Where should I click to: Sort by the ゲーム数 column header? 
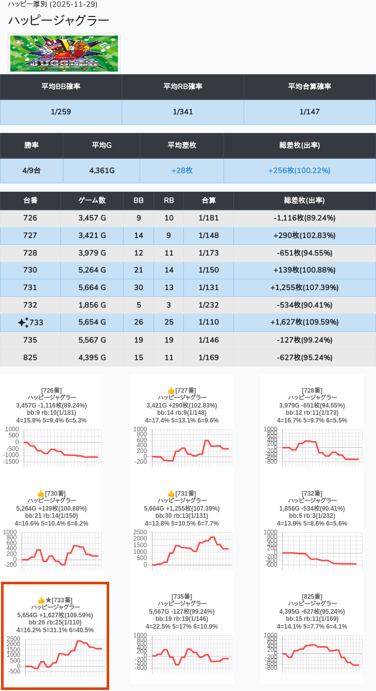tap(92, 200)
